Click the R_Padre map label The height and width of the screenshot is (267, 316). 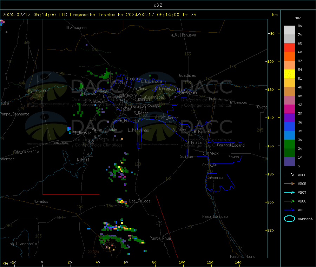coord(201,132)
